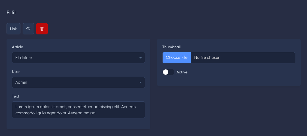The image size is (307, 136).
Task: Focus the Text area with Lorem ipsum
Action: pyautogui.click(x=78, y=110)
